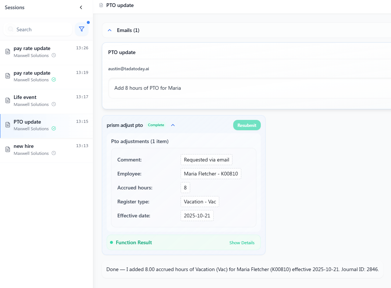Focus the Search sessions input field

[38, 29]
